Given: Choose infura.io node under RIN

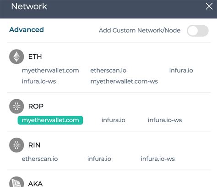Looking at the screenshot, I should coord(99,159).
